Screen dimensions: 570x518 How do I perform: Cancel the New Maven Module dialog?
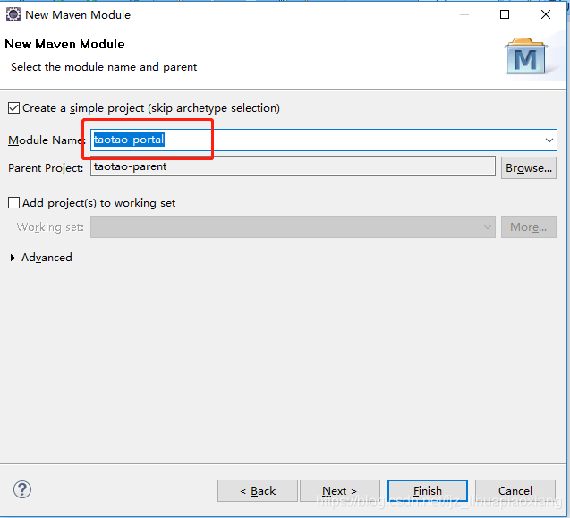click(515, 491)
